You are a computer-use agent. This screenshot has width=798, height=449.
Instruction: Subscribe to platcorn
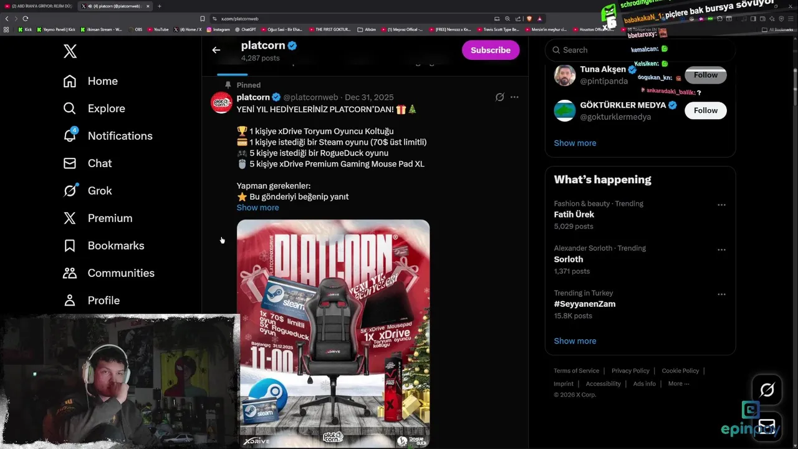click(x=491, y=50)
